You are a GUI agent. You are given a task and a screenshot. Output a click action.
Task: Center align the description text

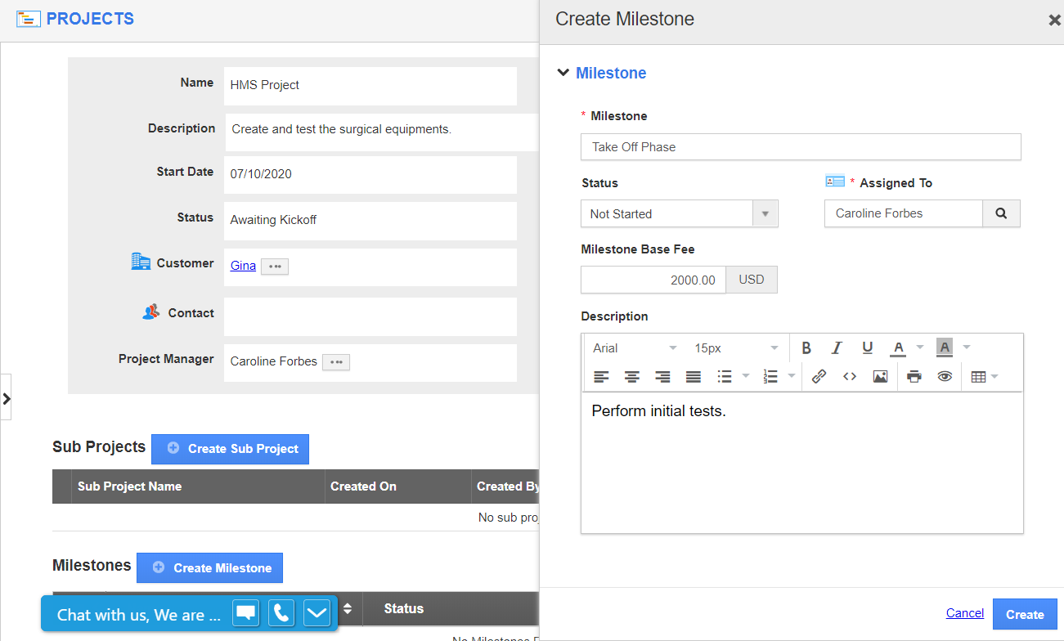coord(632,377)
